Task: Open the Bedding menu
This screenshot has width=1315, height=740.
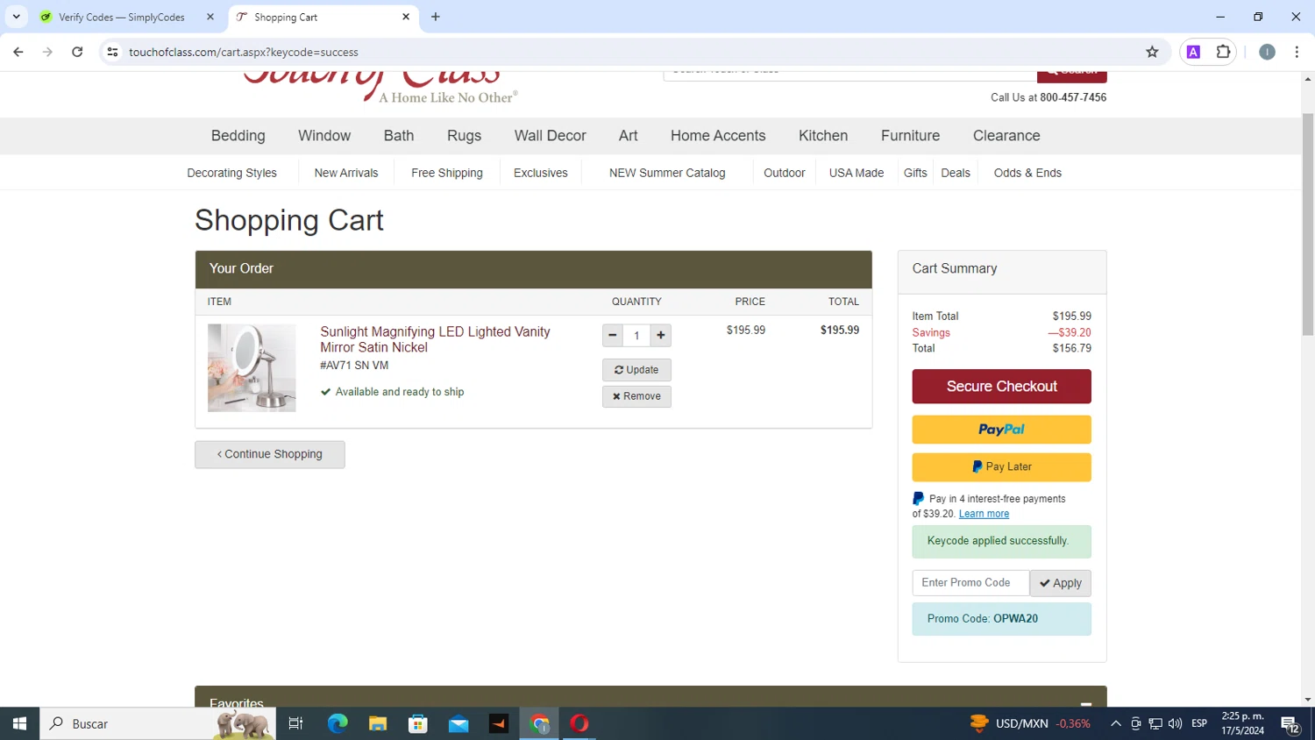Action: [x=238, y=136]
